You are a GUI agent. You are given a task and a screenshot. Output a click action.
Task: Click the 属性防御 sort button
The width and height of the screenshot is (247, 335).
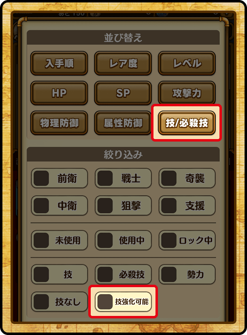point(123,123)
